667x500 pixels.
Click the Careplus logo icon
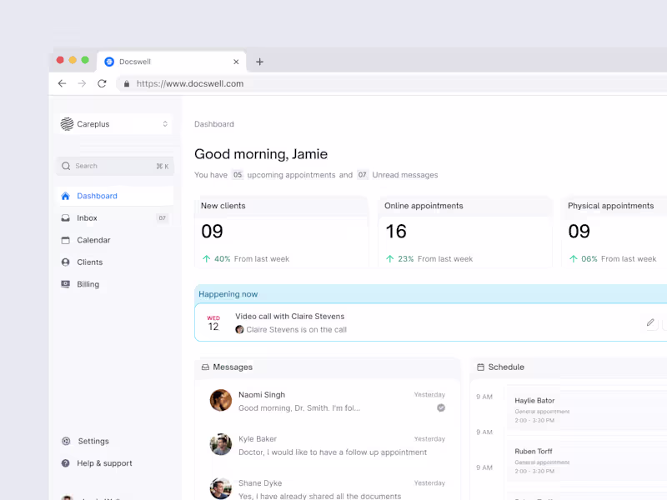(67, 124)
